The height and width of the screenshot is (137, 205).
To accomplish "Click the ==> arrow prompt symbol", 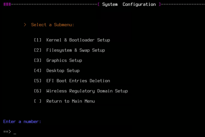I will [7, 131].
